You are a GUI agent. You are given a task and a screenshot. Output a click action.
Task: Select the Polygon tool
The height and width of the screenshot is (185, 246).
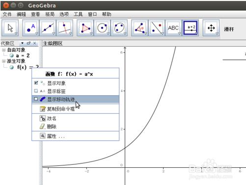[85, 28]
